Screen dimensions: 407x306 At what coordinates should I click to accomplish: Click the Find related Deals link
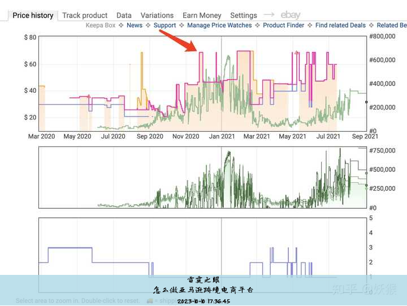tap(340, 25)
